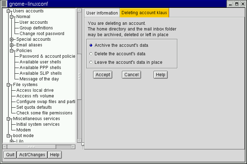Select Delete the account's data option
This screenshot has width=247, height=164.
tap(91, 54)
